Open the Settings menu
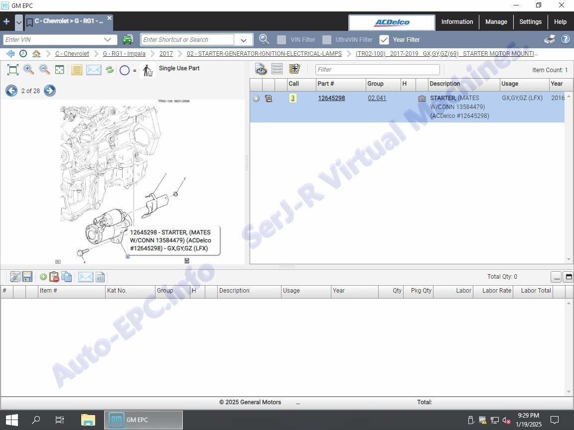 (530, 22)
